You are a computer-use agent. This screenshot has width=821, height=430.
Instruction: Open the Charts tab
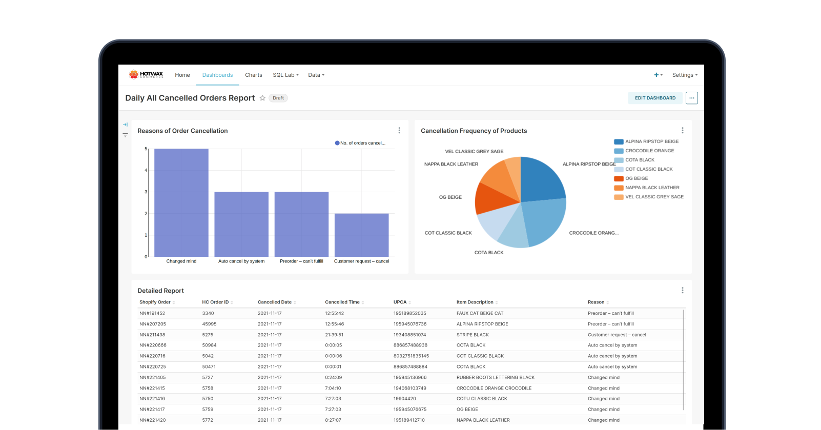tap(254, 75)
